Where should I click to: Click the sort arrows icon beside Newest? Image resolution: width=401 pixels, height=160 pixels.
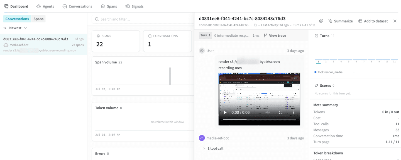tap(5, 28)
